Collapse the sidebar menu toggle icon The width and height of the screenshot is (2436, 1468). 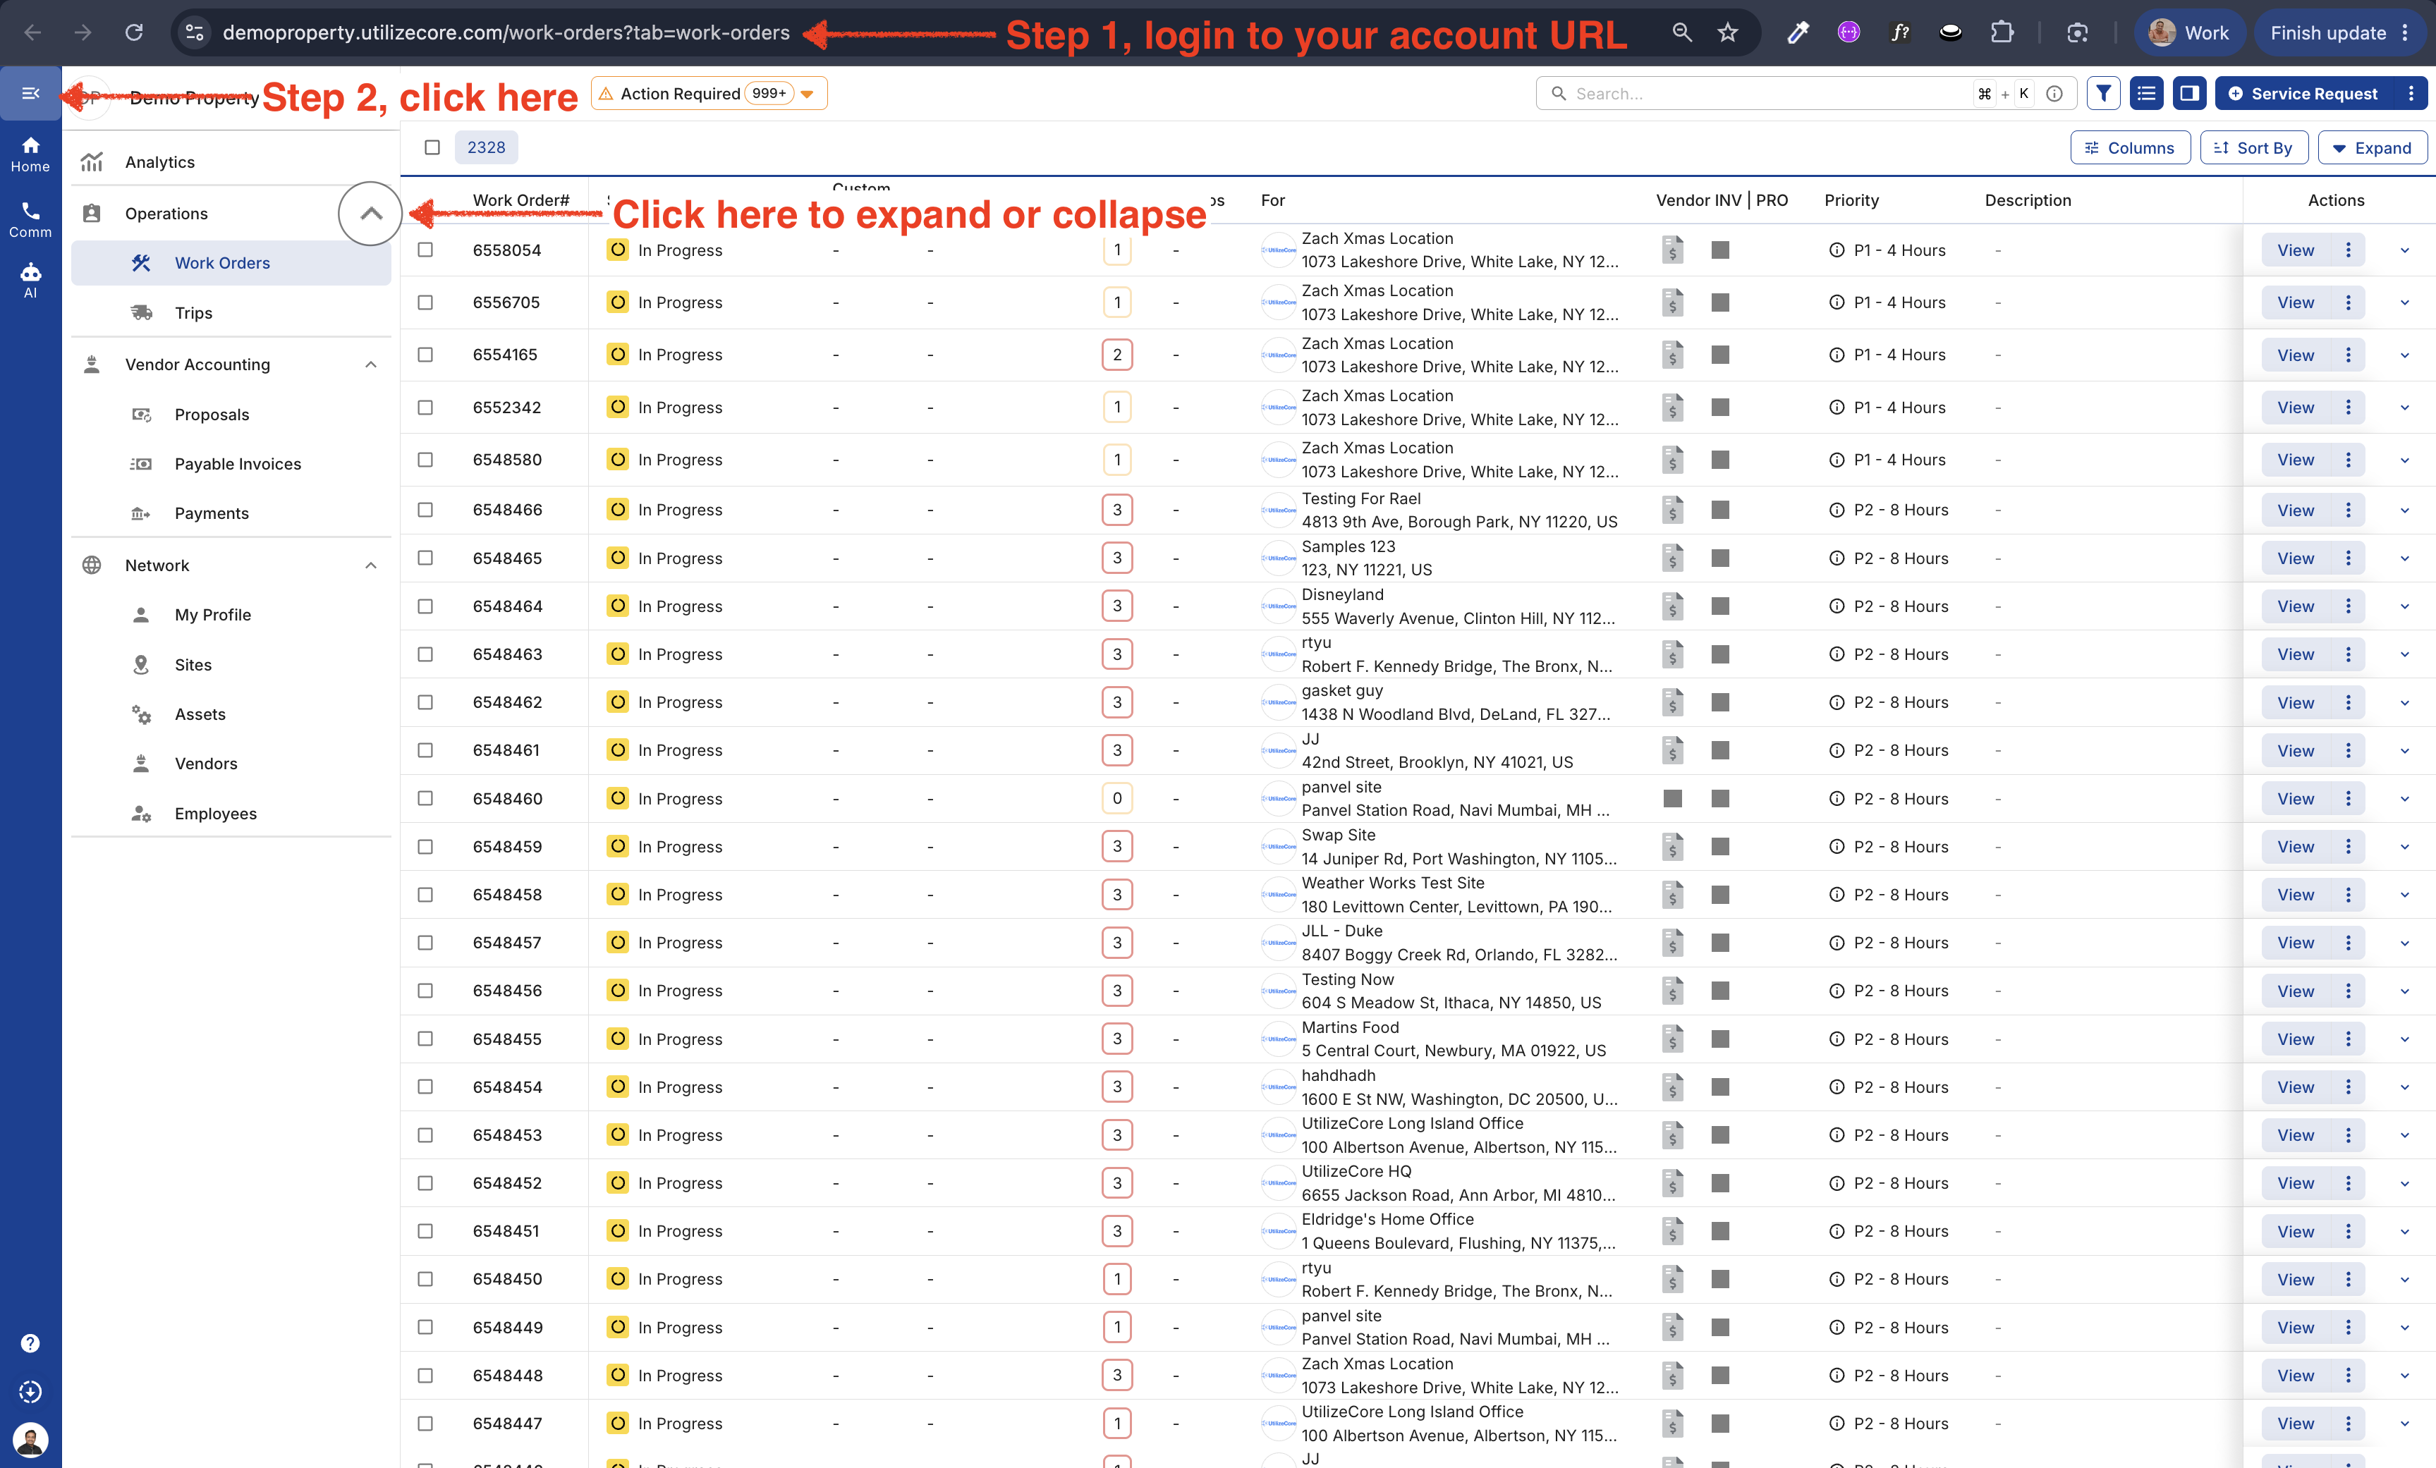click(30, 94)
